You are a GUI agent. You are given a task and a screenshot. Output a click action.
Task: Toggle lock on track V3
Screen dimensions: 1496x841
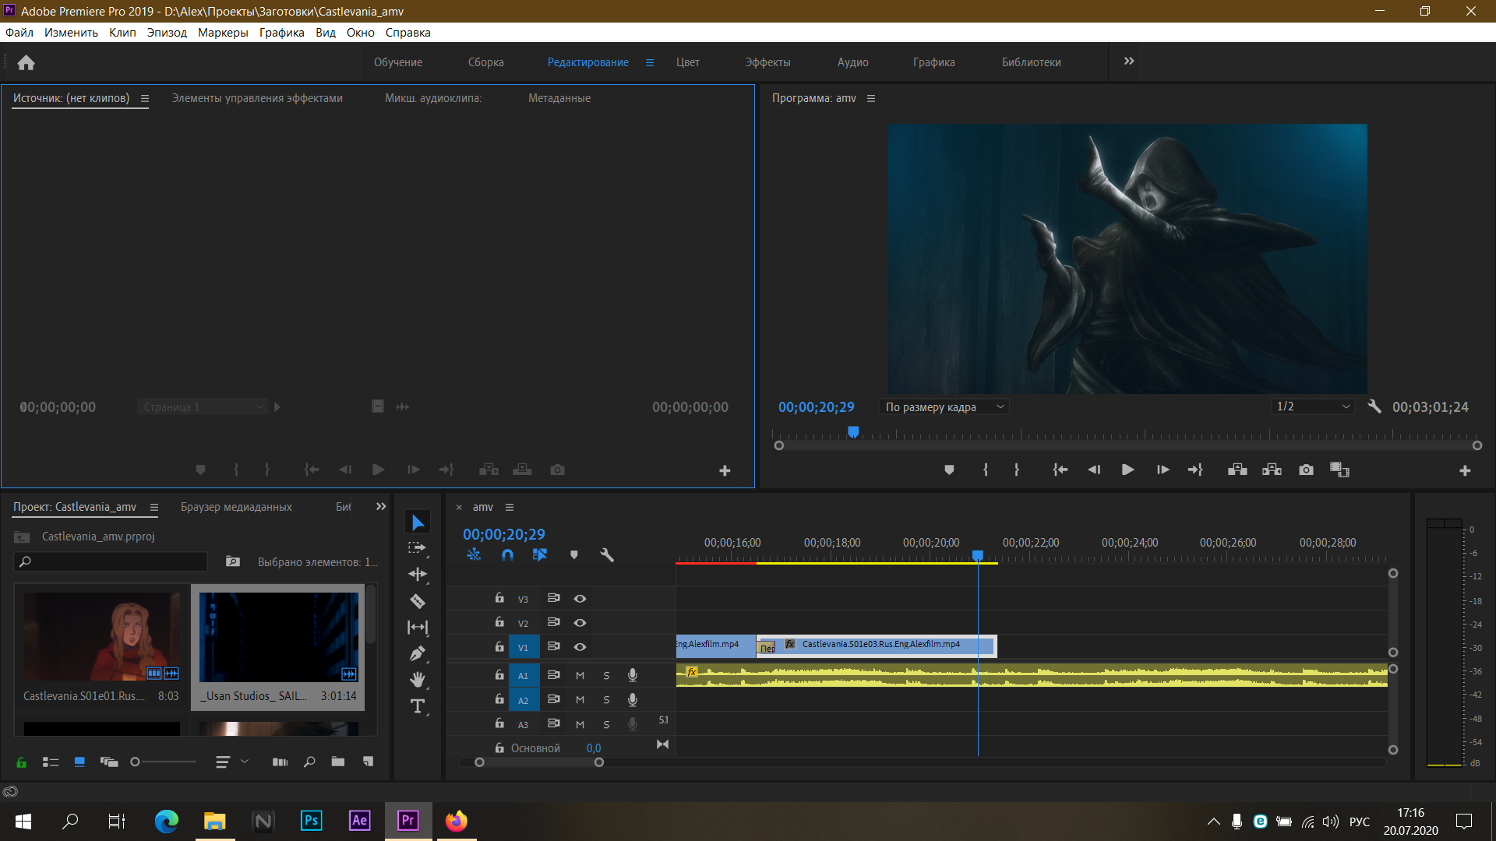coord(499,598)
